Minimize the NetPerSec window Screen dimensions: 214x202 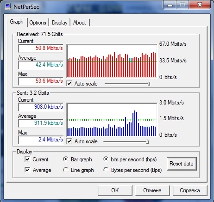tap(170, 5)
